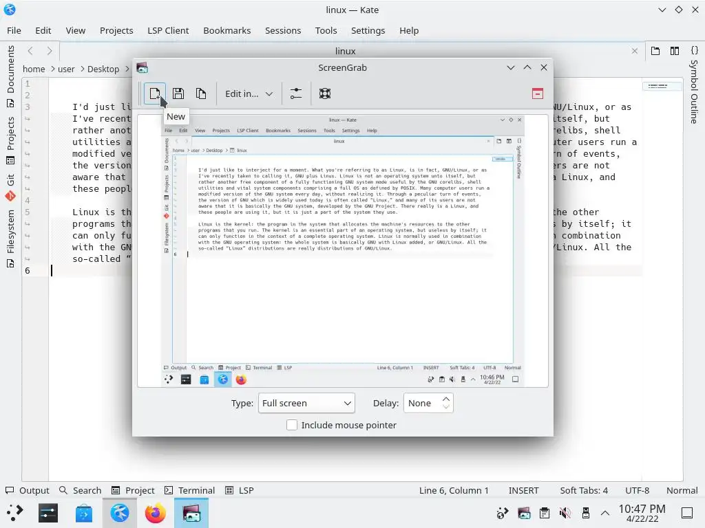
Task: Decrease the Delay spinner value
Action: click(x=445, y=407)
